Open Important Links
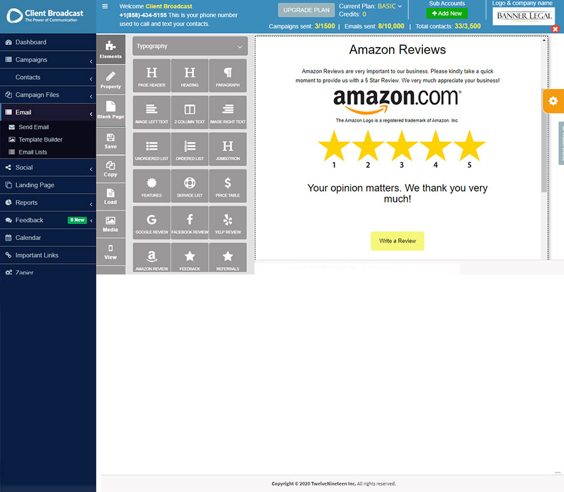564x492 pixels. pyautogui.click(x=48, y=255)
